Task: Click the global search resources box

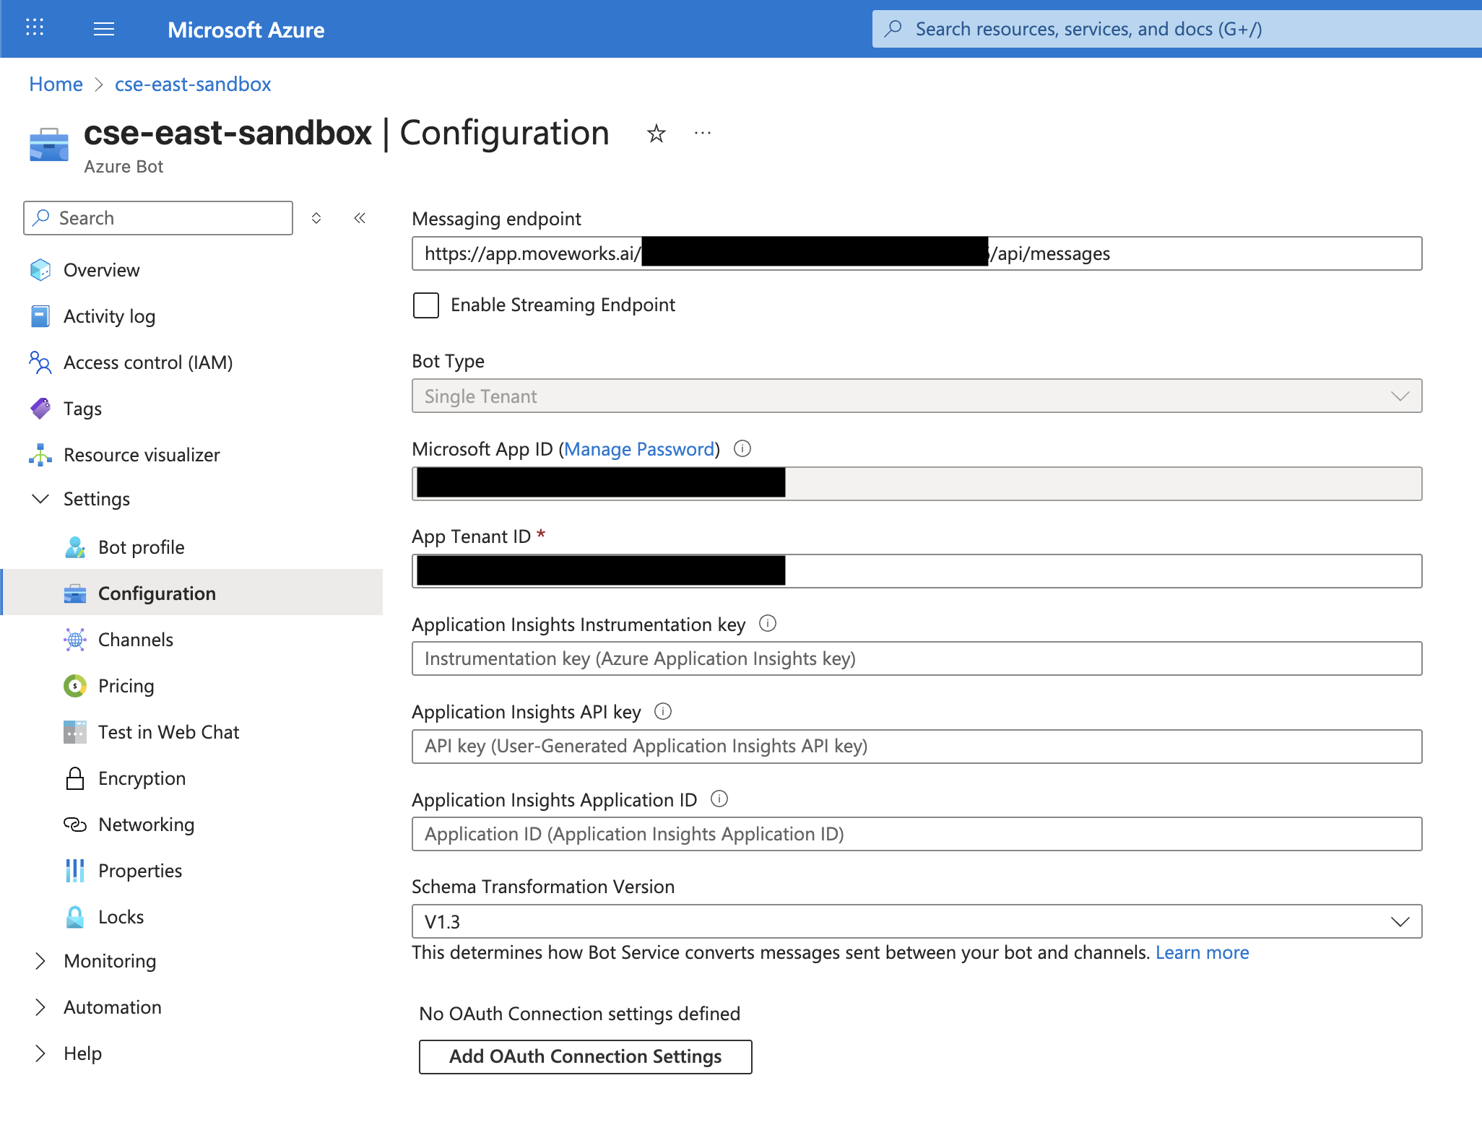Action: (x=1176, y=29)
